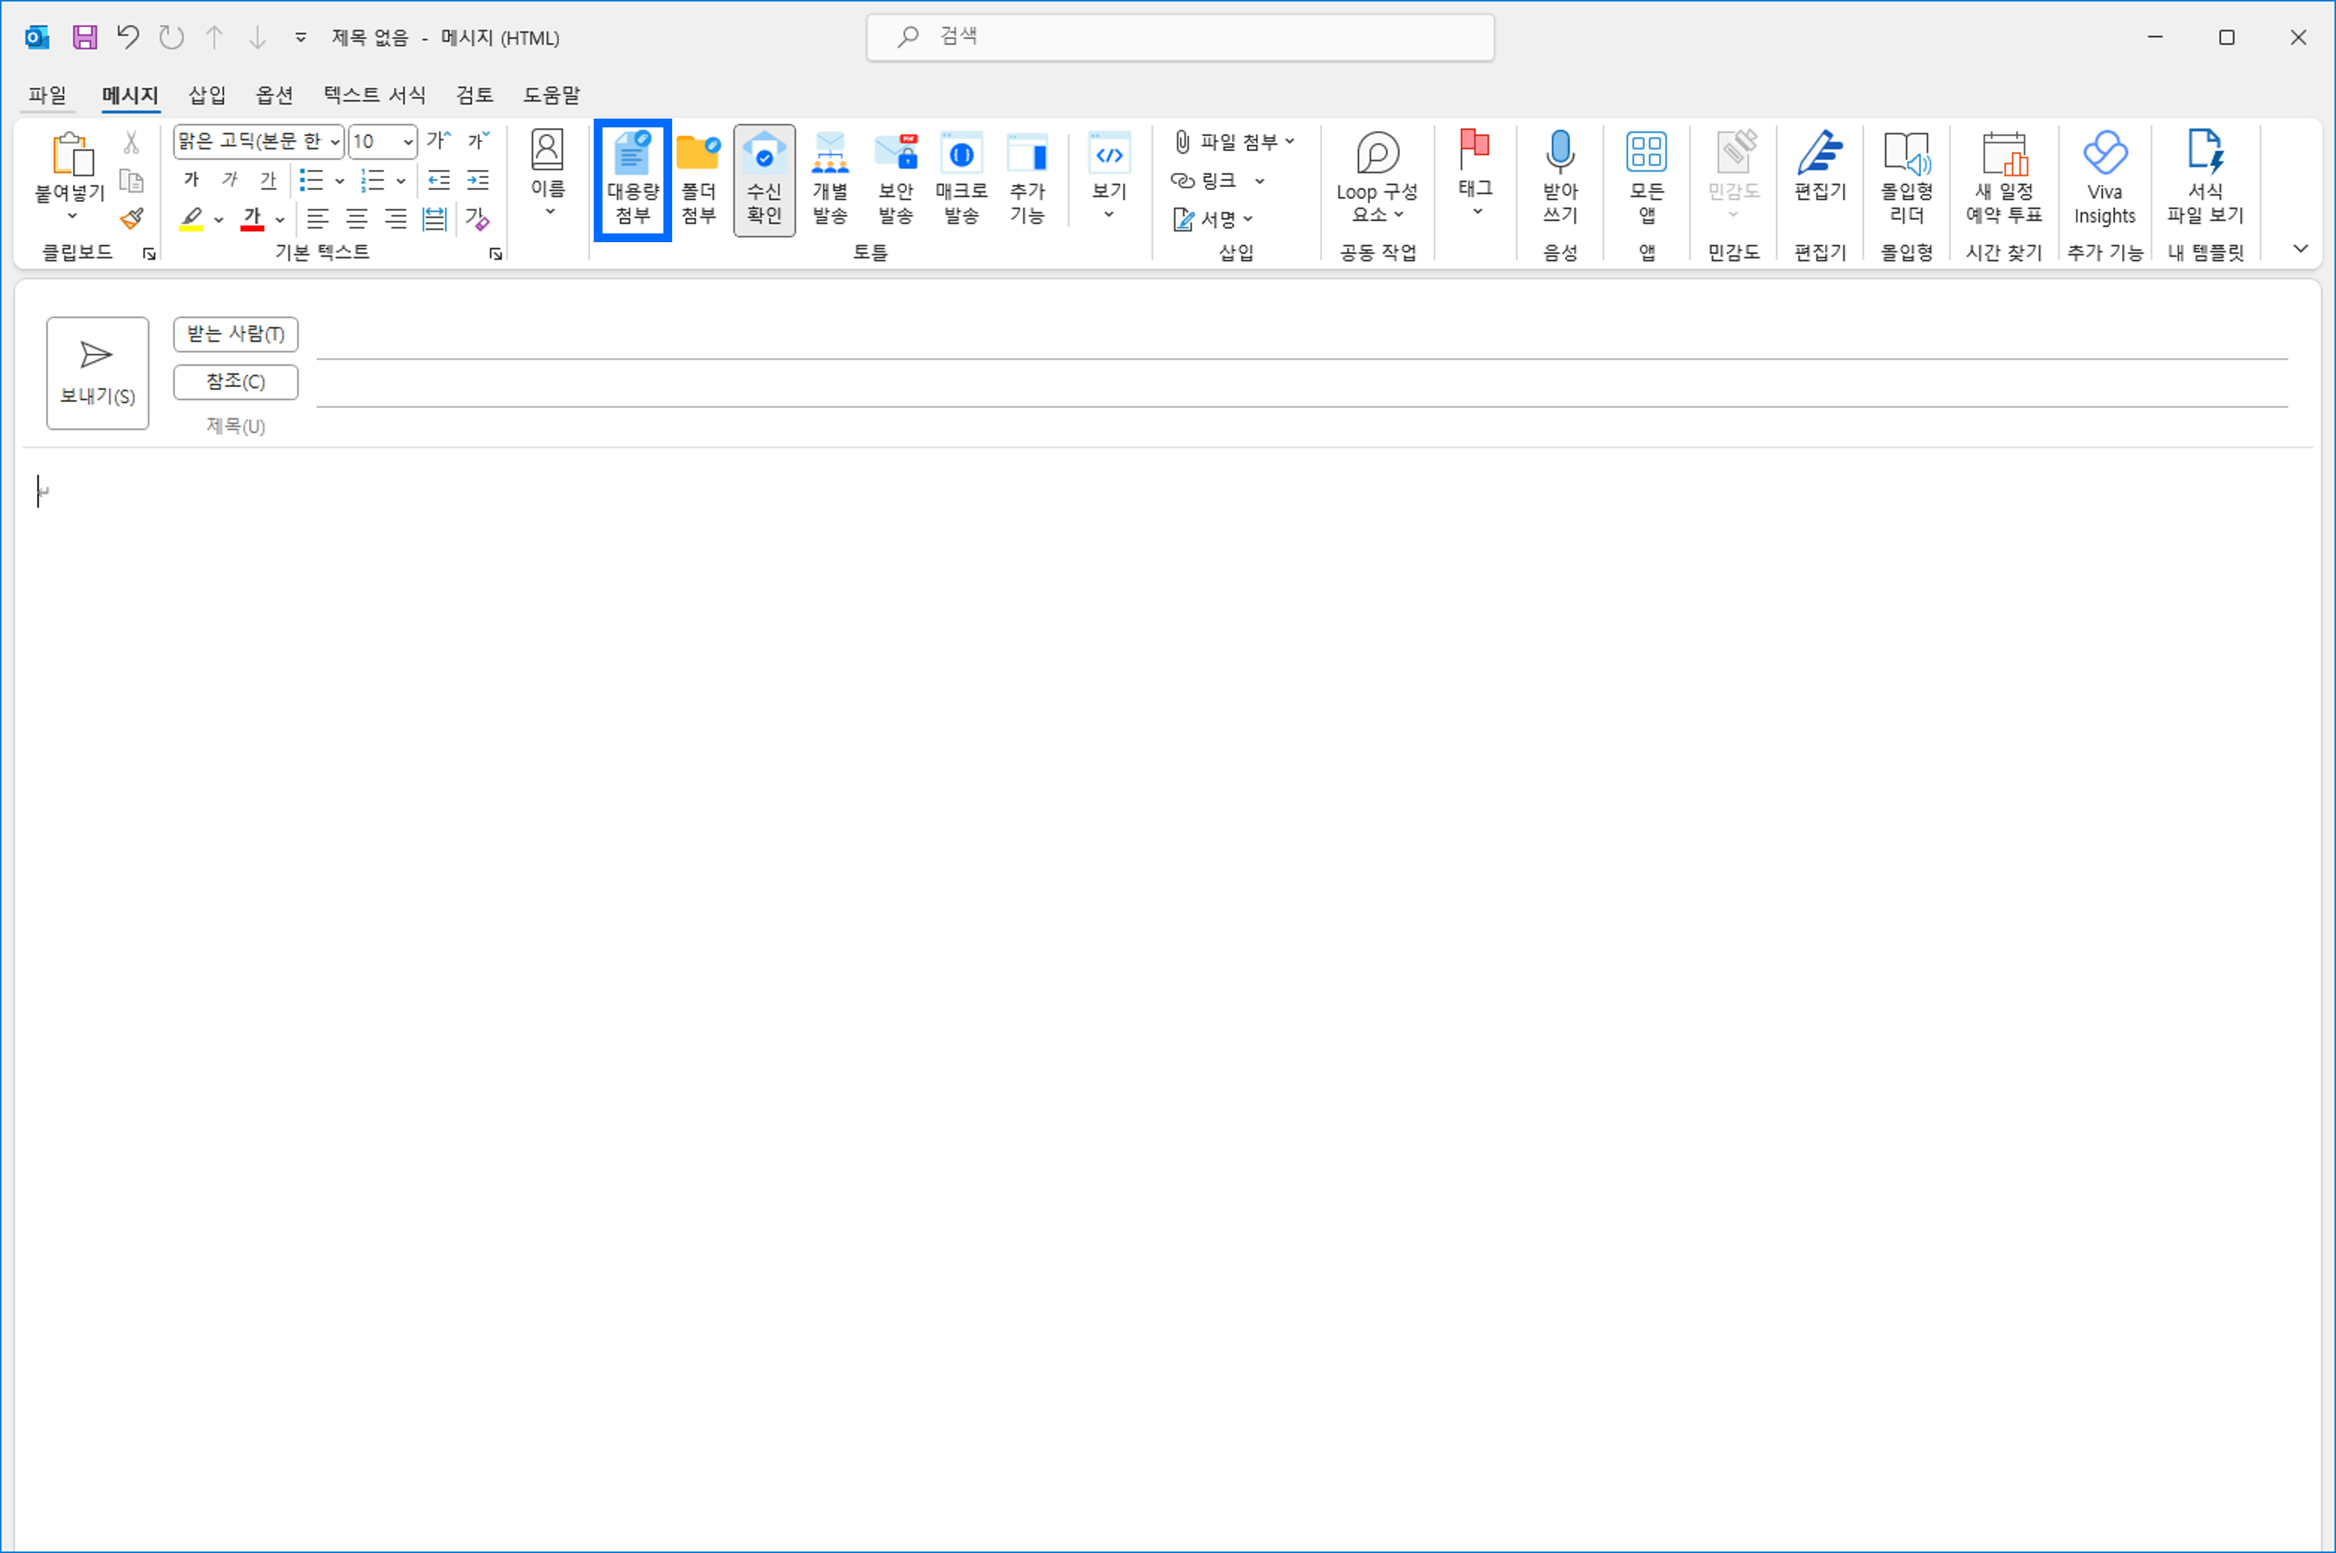Expand the 파일 첨부 attach file dropdown

[1290, 142]
